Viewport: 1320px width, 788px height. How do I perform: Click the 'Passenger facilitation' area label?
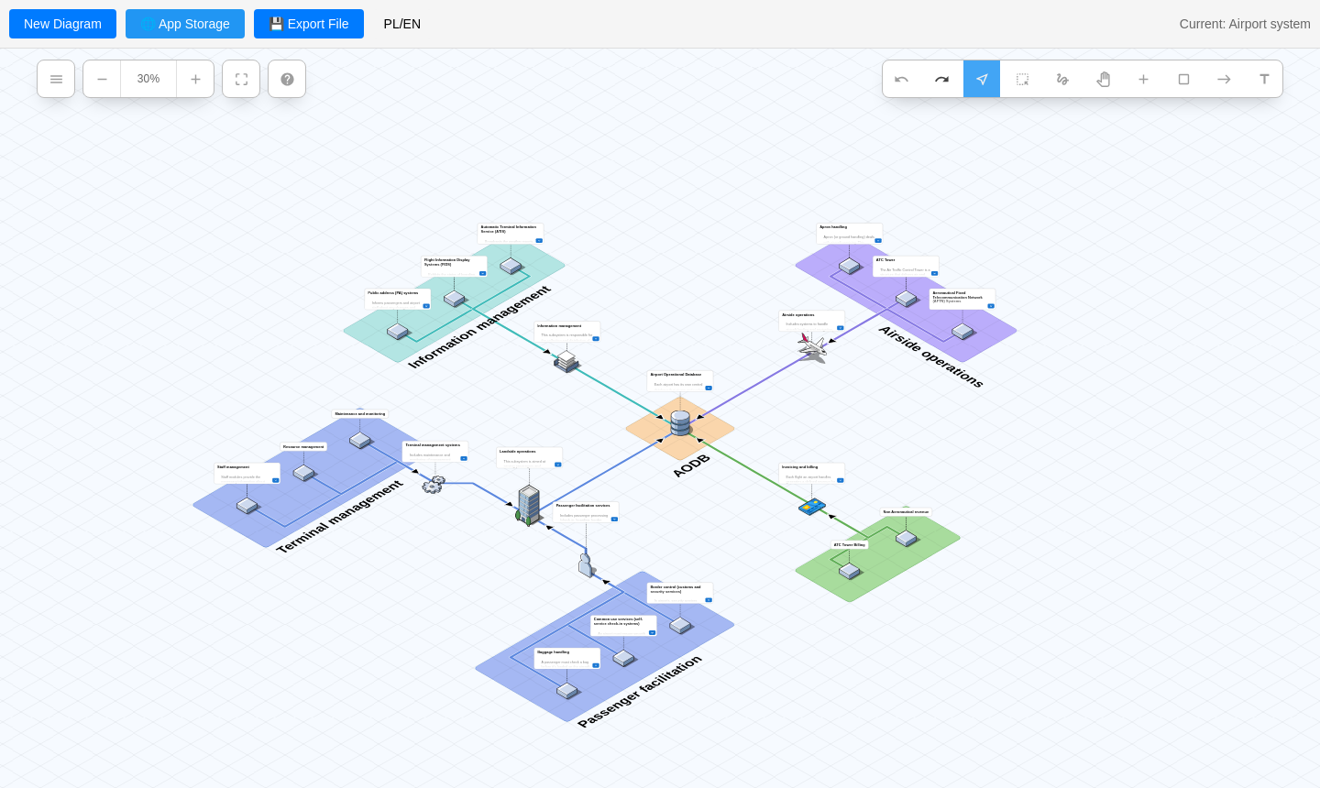click(640, 692)
